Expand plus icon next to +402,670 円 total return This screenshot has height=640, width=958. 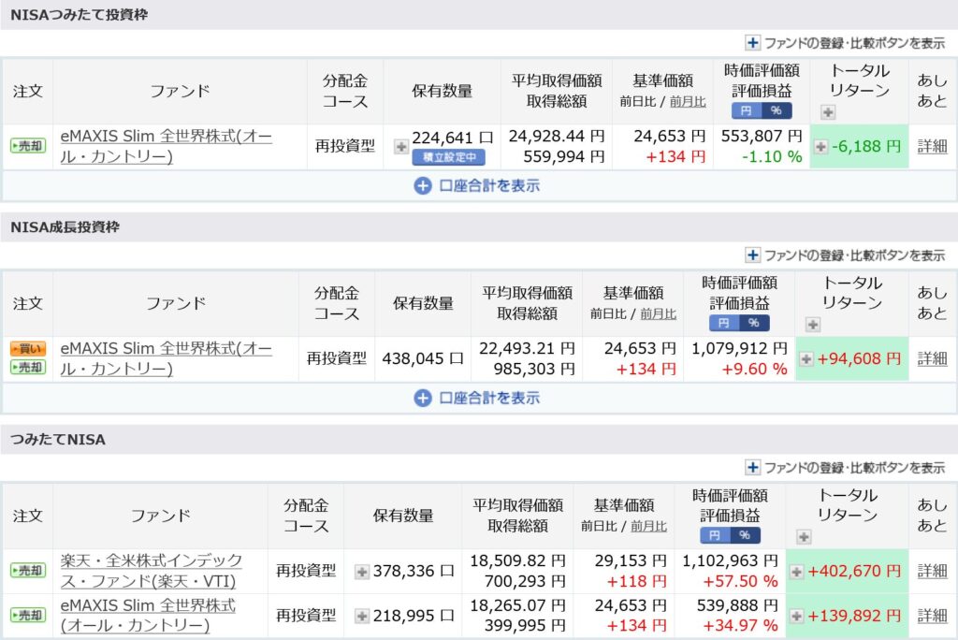796,572
